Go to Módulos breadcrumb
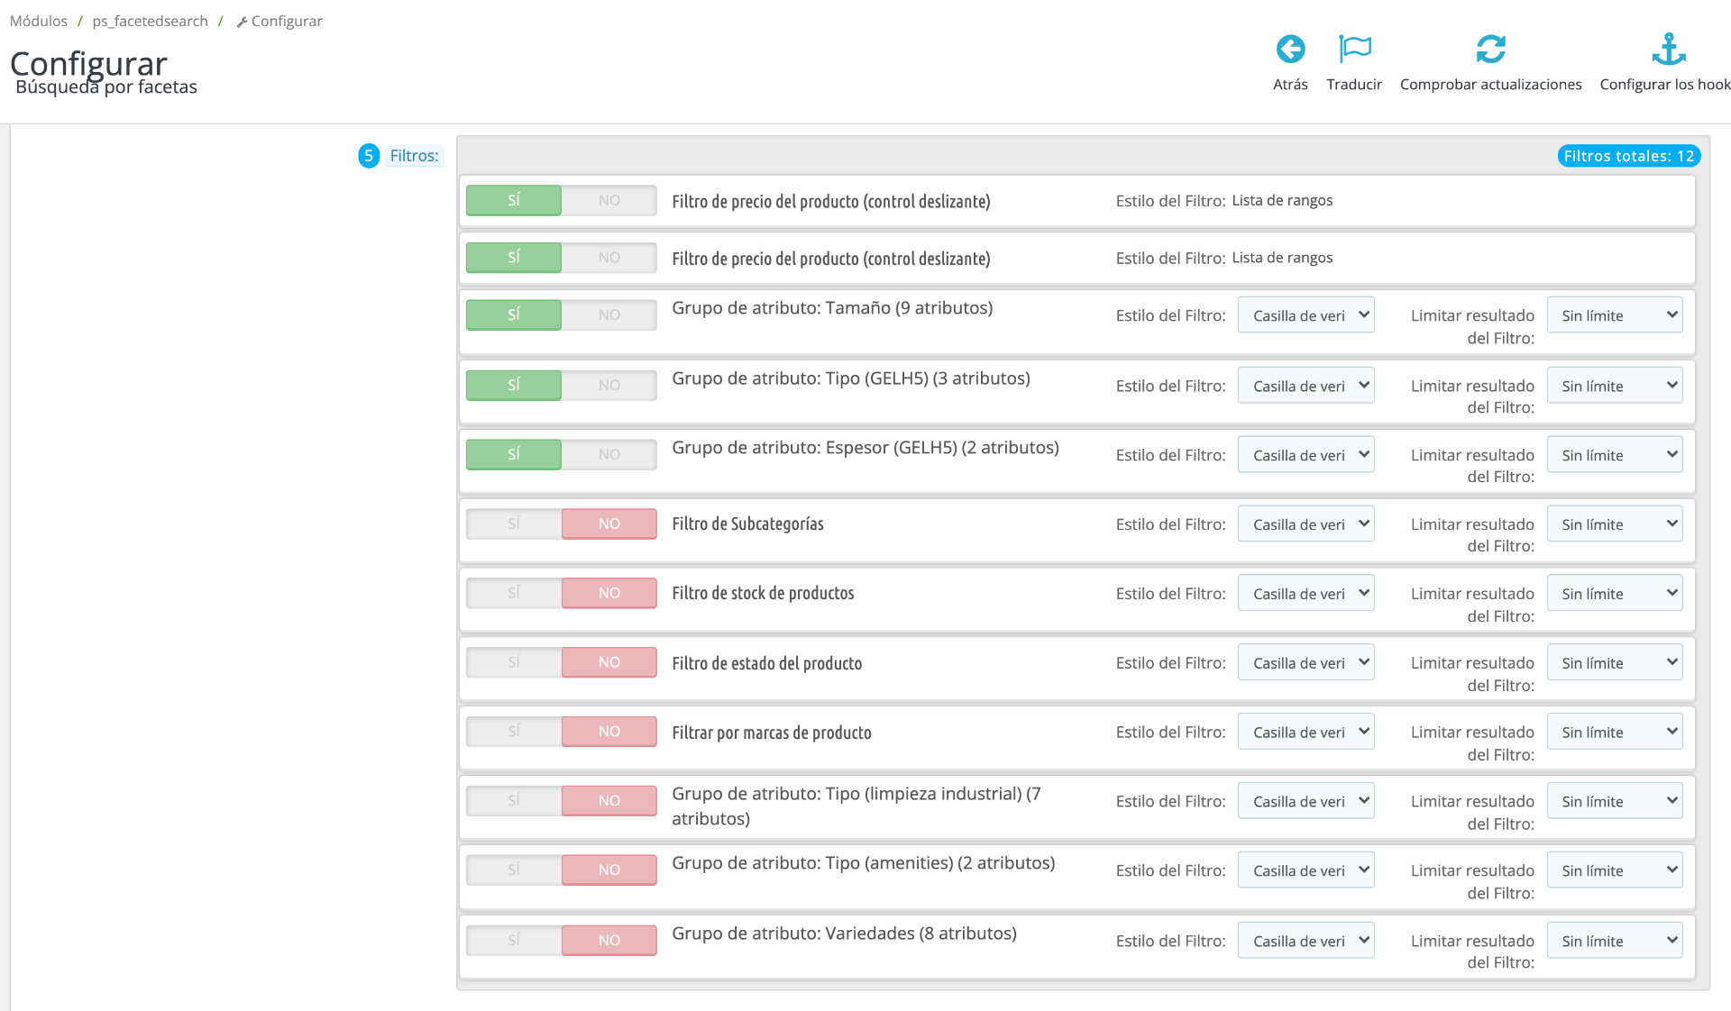 (39, 21)
